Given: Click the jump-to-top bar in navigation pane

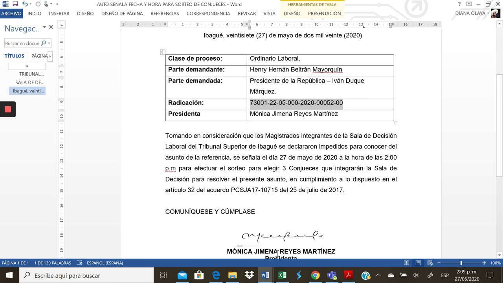Looking at the screenshot, I should pyautogui.click(x=27, y=66).
